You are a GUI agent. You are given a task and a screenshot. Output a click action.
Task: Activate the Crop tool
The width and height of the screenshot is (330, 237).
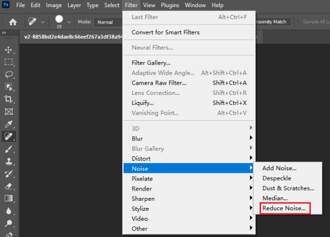(8, 99)
